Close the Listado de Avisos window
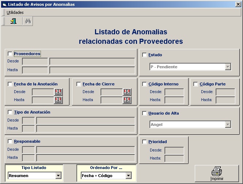 [238, 4]
